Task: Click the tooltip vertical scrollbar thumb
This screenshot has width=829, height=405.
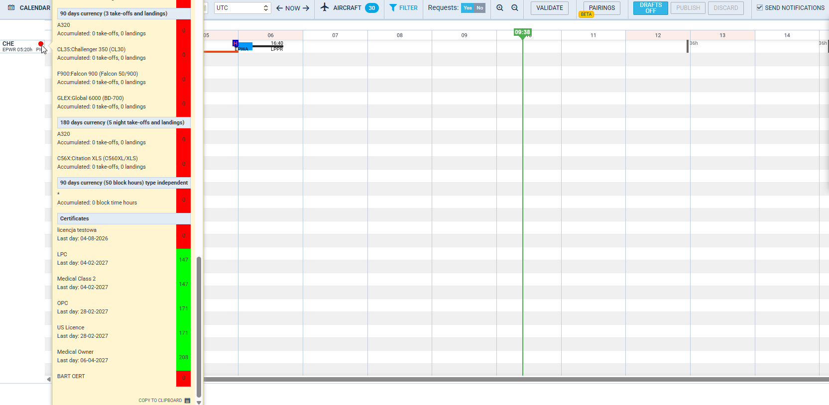Action: pos(199,326)
